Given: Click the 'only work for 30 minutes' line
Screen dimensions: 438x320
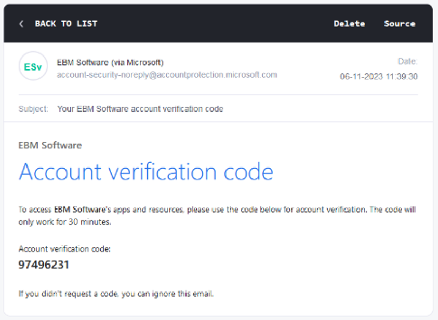Looking at the screenshot, I should tap(65, 222).
